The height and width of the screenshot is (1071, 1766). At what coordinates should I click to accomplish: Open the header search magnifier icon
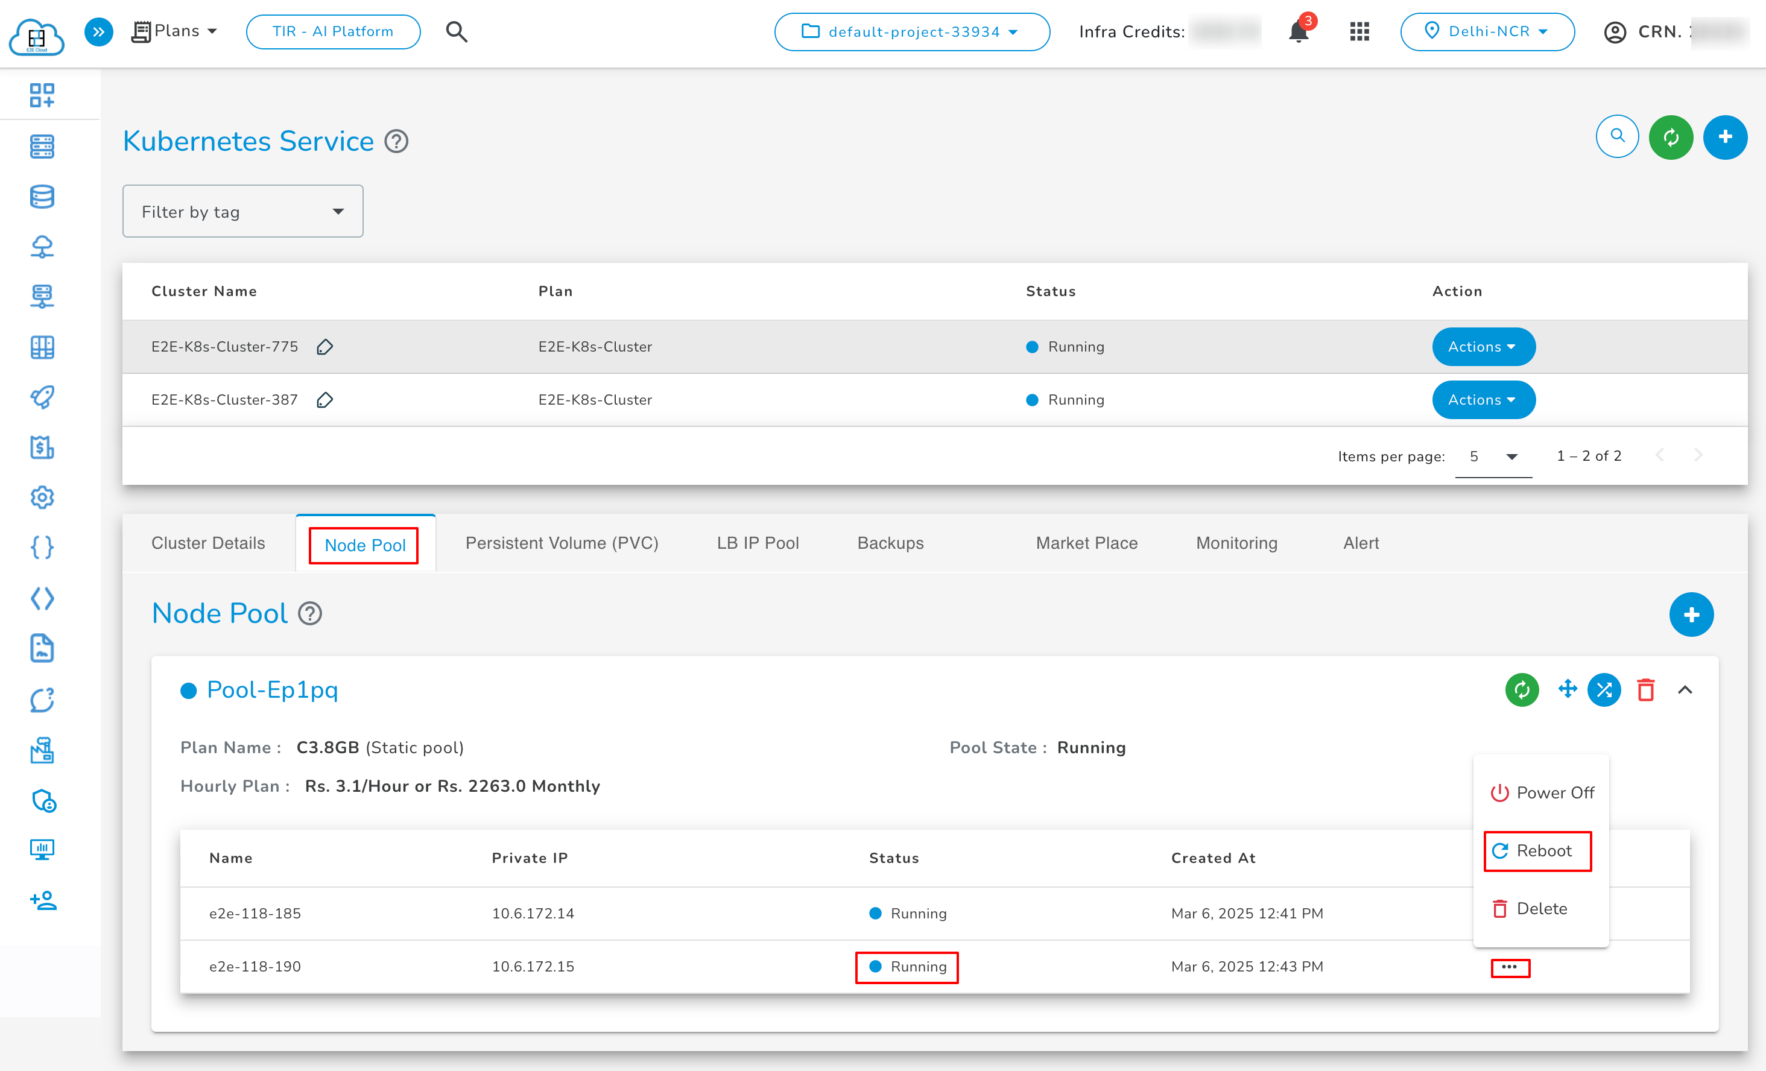point(457,31)
